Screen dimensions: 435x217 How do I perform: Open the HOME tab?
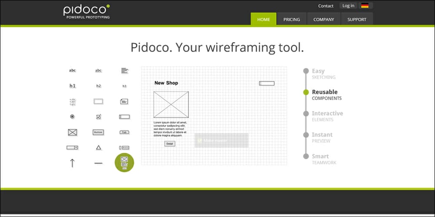[x=264, y=19]
